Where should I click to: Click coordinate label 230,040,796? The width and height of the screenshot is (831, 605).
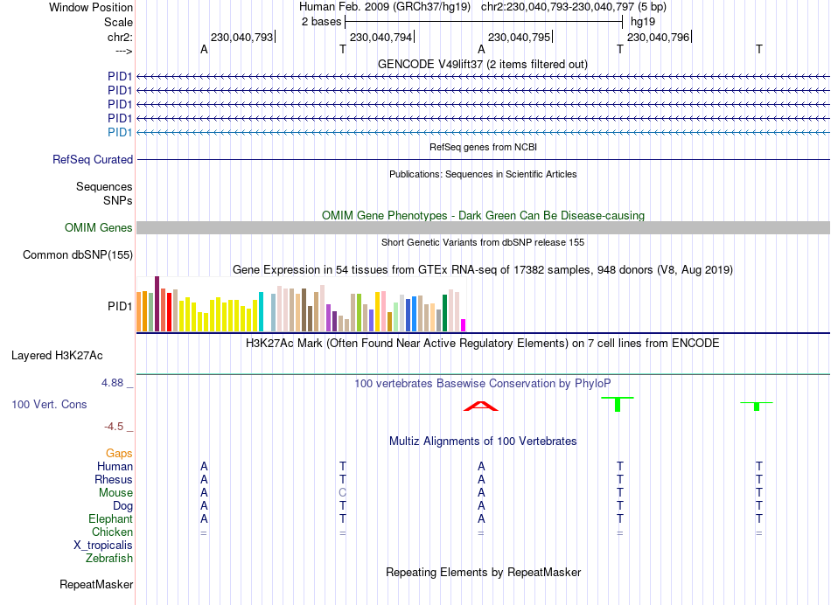[658, 37]
